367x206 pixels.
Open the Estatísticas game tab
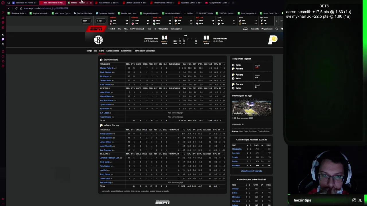pyautogui.click(x=126, y=51)
